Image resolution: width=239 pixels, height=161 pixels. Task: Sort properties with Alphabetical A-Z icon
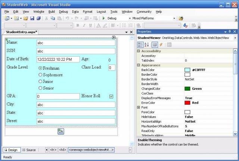(147, 45)
